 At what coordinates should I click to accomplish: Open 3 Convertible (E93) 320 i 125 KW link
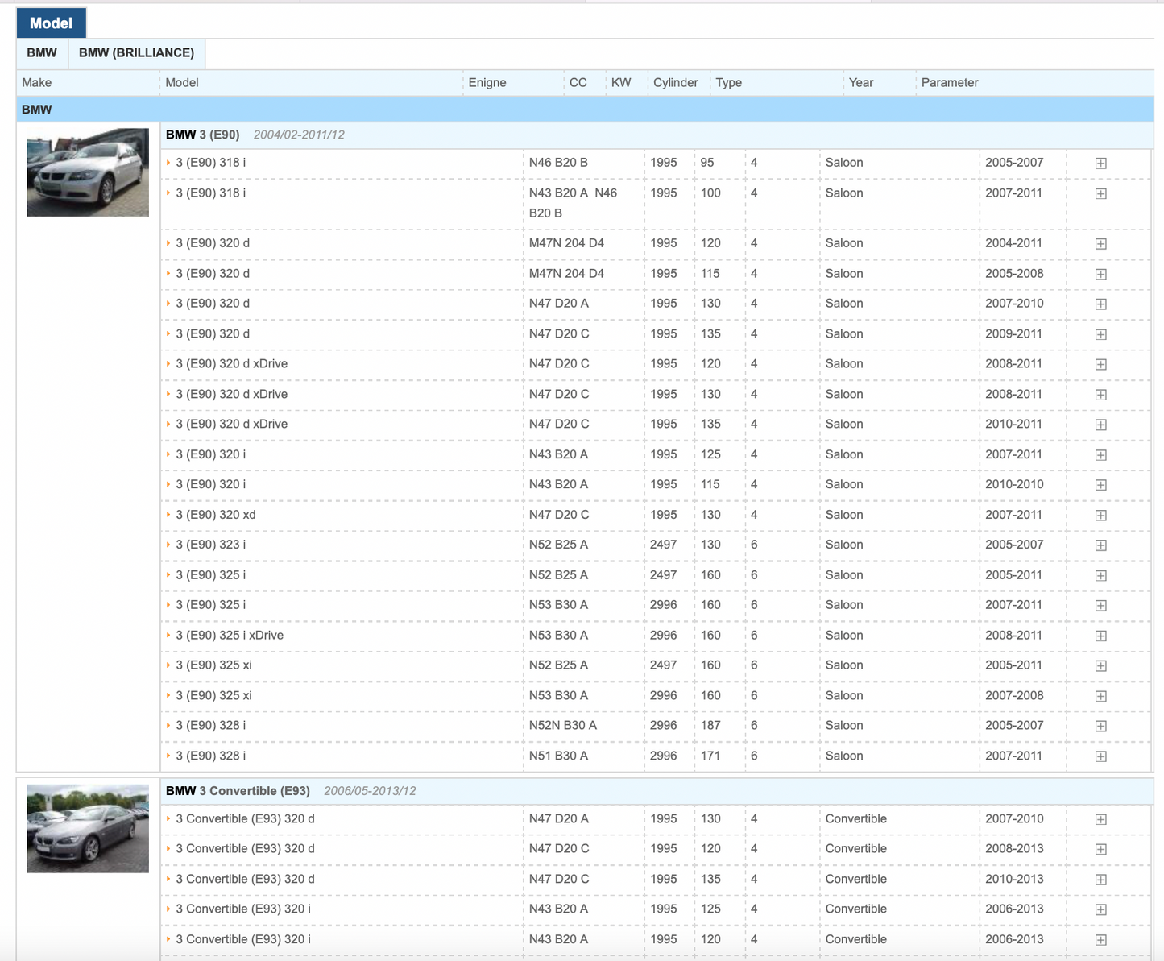pos(242,909)
